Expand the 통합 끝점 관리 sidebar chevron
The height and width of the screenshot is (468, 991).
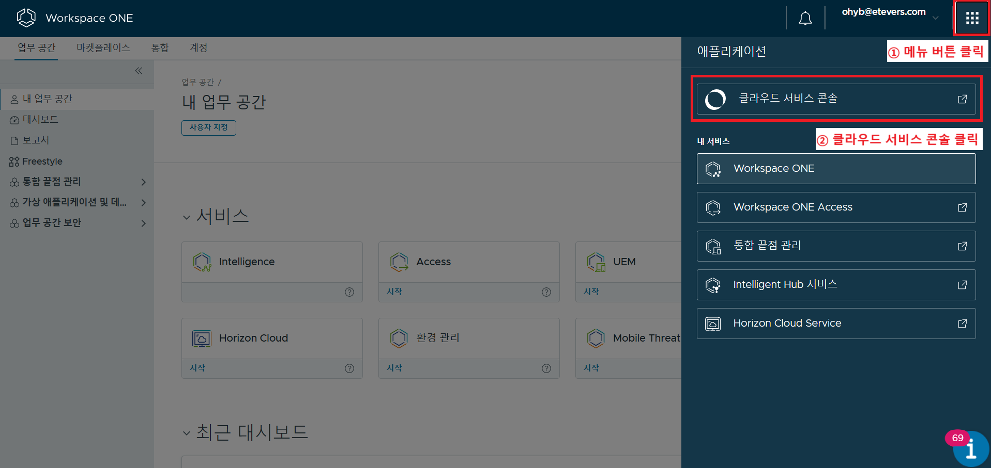pos(144,182)
